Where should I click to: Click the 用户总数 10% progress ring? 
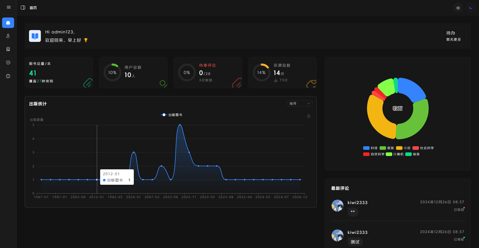[x=112, y=72]
